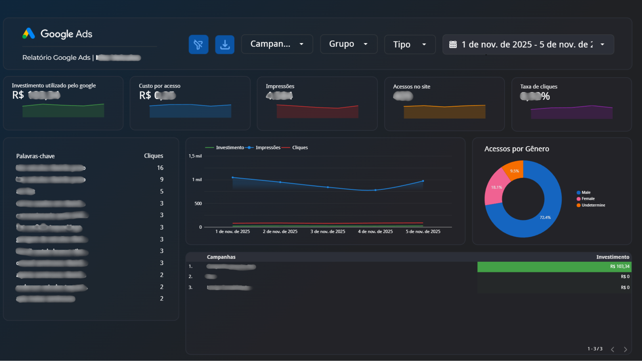Sort campaigns by Investimento column header
The width and height of the screenshot is (642, 361).
[613, 257]
